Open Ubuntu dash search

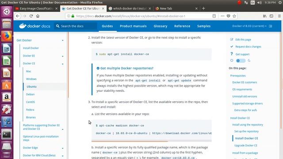point(7,12)
